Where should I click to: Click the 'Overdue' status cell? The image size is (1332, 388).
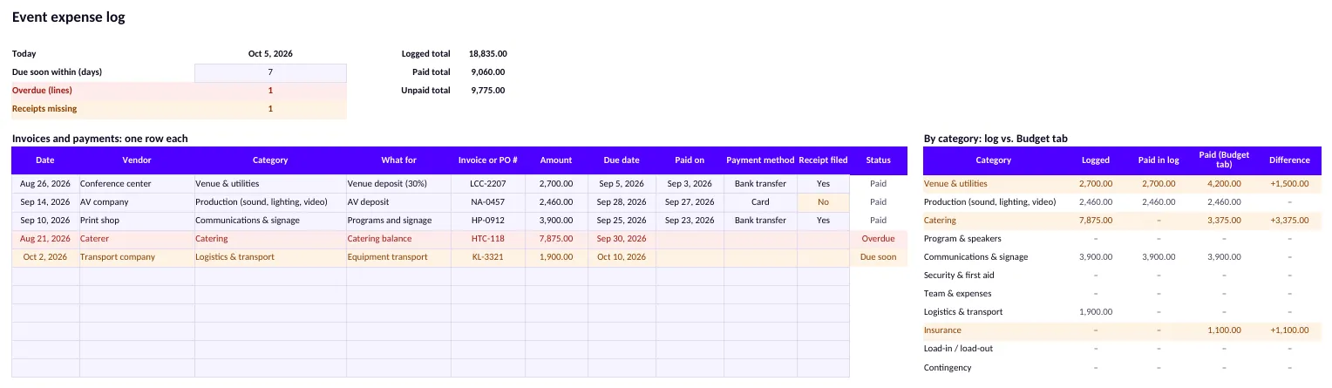879,239
